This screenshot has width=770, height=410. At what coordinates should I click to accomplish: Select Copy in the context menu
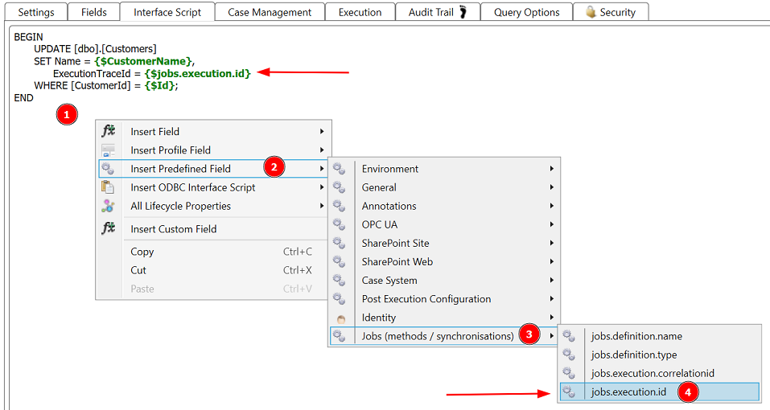[213, 252]
